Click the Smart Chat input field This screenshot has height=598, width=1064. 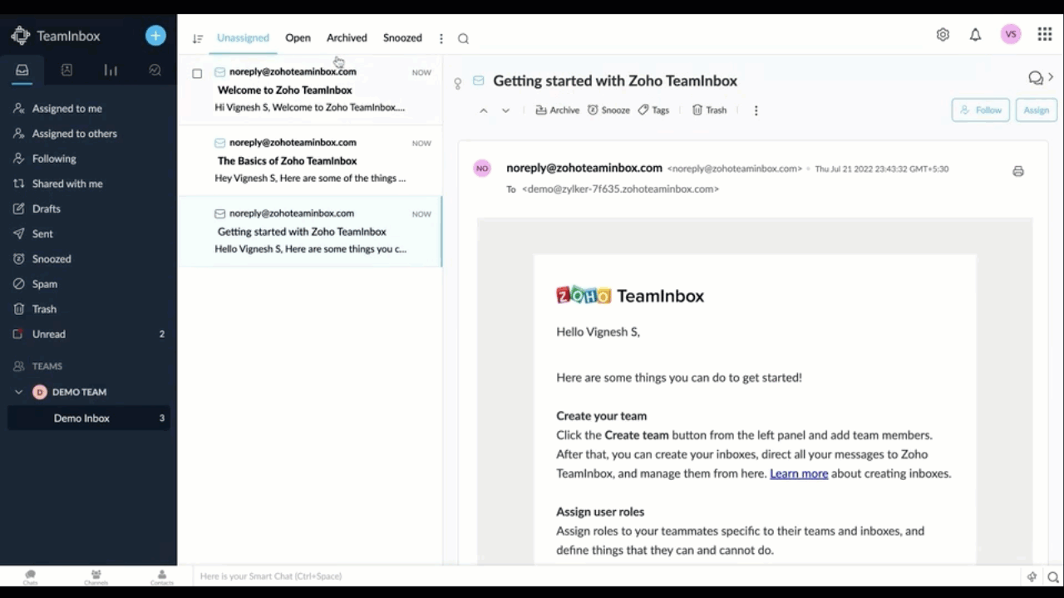pos(607,576)
